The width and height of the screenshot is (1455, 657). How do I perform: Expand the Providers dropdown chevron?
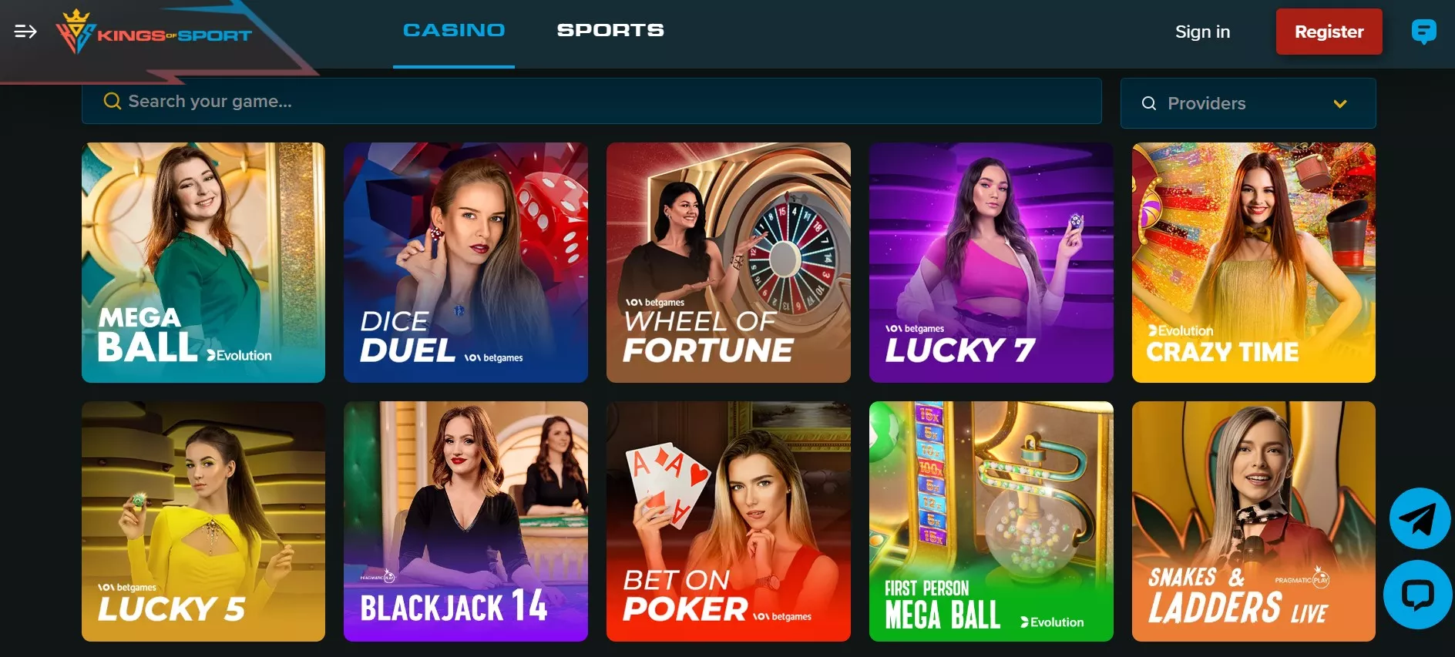click(x=1340, y=103)
